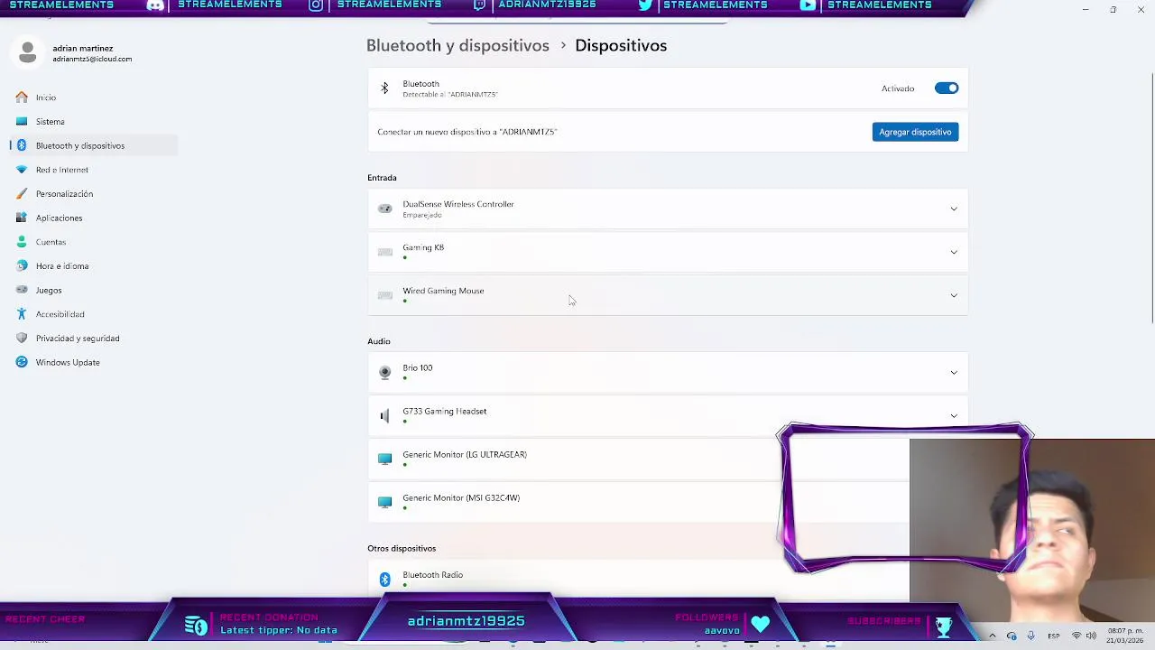Viewport: 1155px width, 650px height.
Task: Expand the G733 Gaming Headset chevron
Action: (x=954, y=415)
